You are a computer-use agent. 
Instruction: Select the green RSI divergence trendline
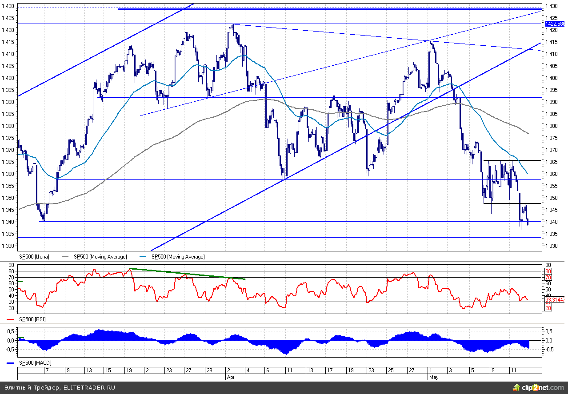[187, 274]
